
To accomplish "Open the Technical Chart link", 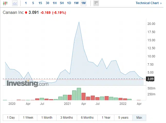I will [x=149, y=3].
